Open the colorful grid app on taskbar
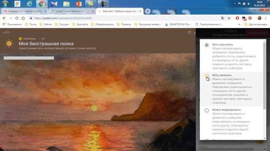The image size is (270, 151). (x=17, y=4)
